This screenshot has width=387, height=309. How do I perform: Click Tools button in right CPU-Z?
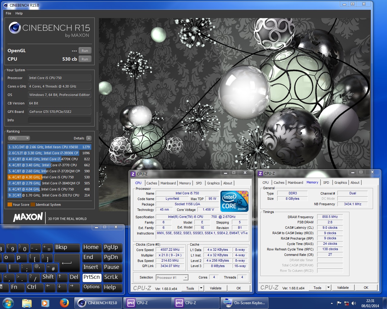point(317,288)
